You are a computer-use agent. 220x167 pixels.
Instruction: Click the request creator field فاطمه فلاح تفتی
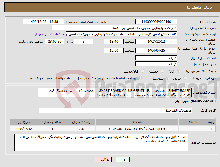pos(121,34)
